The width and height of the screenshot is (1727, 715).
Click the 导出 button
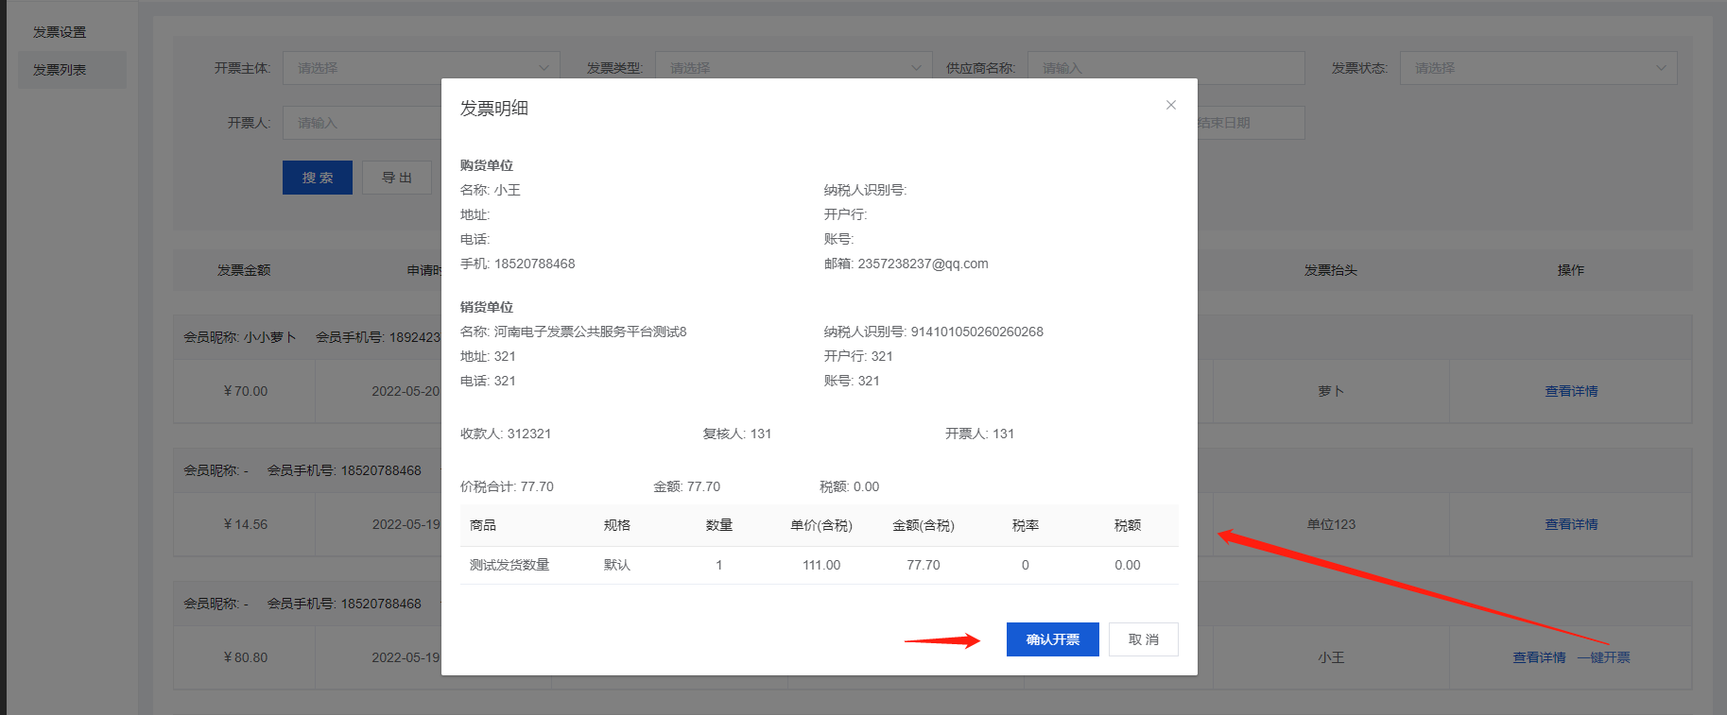coord(397,178)
